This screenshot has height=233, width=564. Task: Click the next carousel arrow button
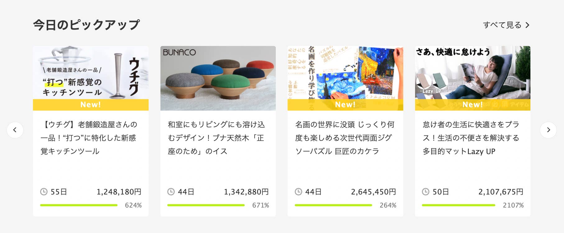pos(548,130)
